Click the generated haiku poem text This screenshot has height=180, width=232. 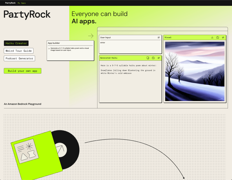click(x=128, y=72)
